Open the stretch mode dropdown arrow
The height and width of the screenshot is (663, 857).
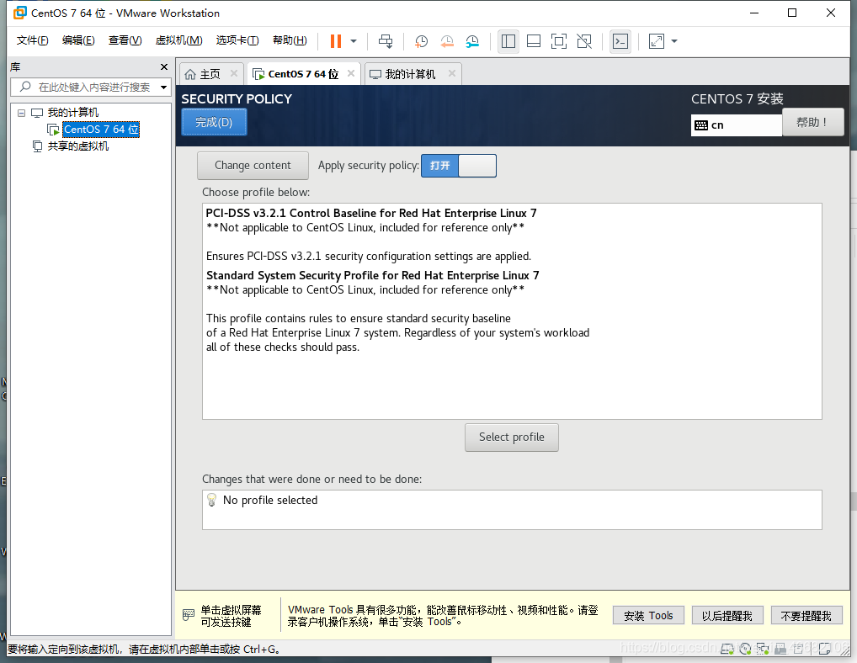point(674,41)
